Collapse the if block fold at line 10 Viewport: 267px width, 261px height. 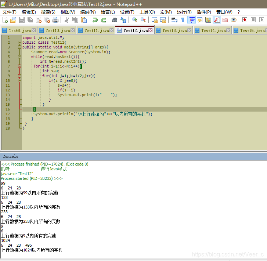tap(19, 80)
